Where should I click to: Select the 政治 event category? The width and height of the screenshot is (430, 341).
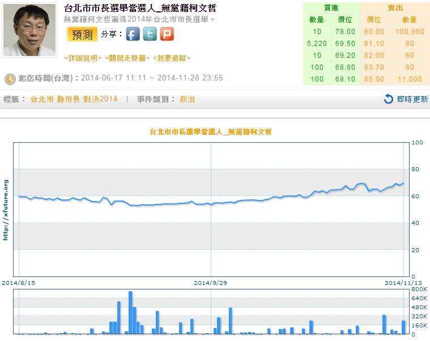coord(188,99)
